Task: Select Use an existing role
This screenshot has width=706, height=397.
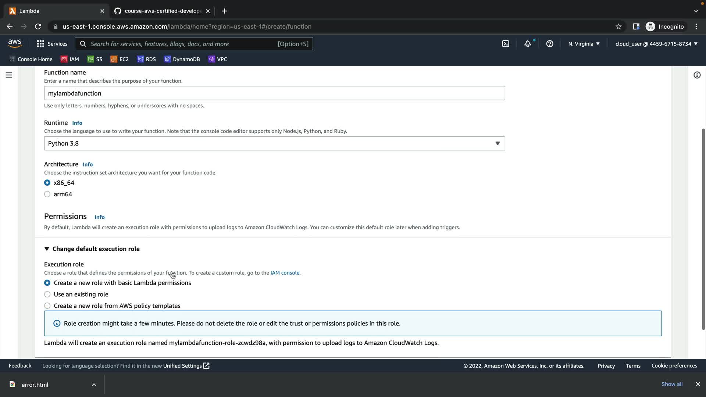Action: coord(47,294)
